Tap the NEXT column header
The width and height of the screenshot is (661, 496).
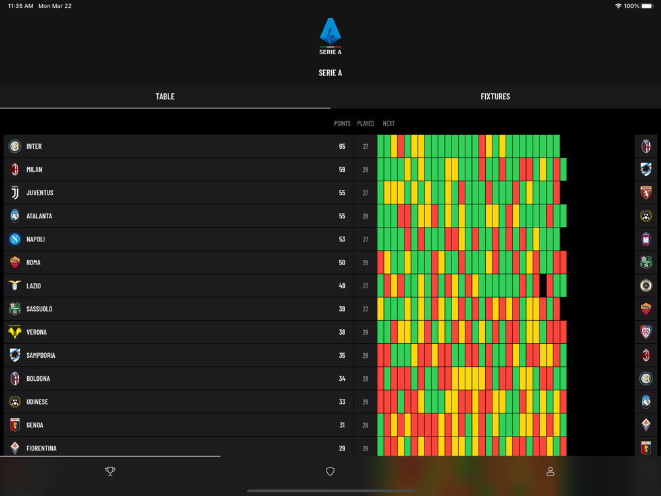389,124
